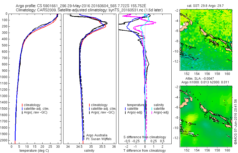The image size is (238, 153).
Task: Click 'S difference from climatology' label
Action: pos(144,137)
